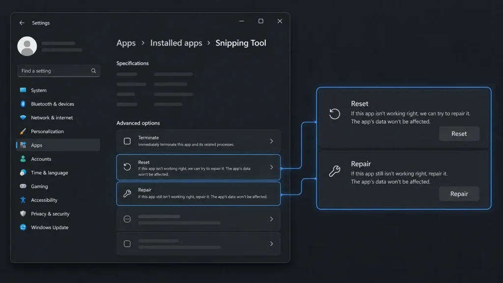Maximize the Settings window
This screenshot has width=503, height=283.
(x=261, y=21)
